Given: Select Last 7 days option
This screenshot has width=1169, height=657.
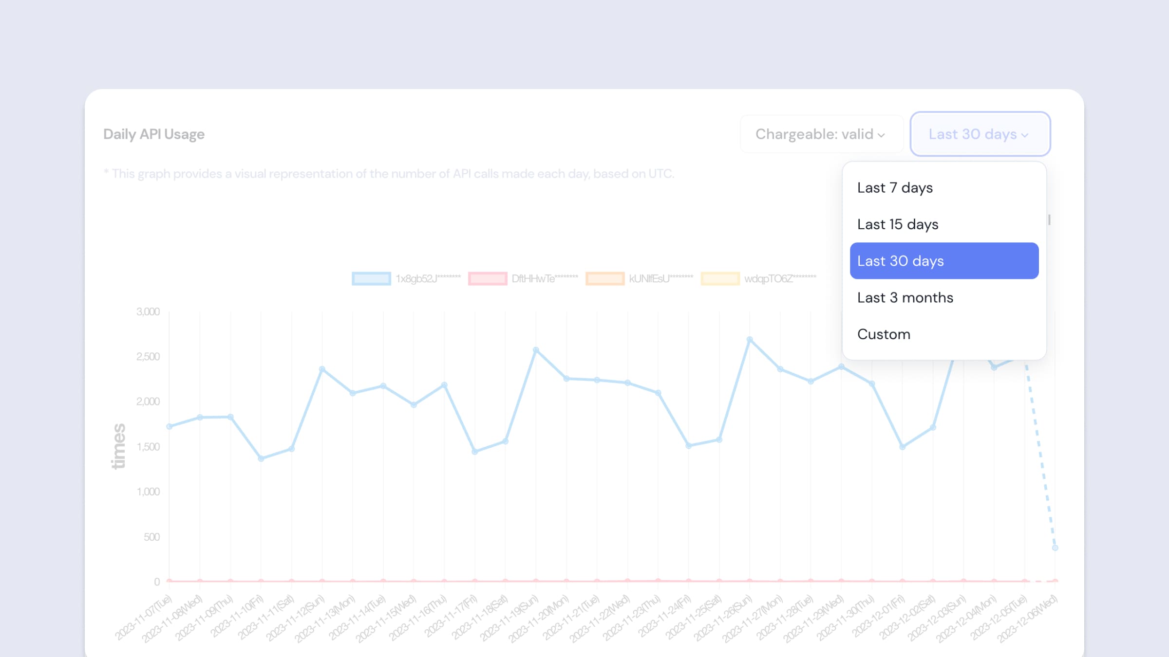Looking at the screenshot, I should point(894,187).
